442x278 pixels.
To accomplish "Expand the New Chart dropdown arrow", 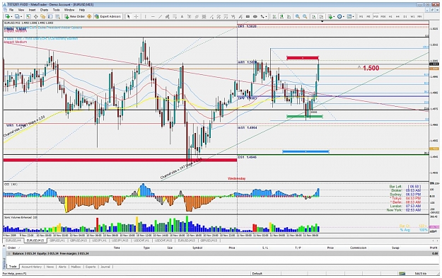I will [x=12, y=16].
